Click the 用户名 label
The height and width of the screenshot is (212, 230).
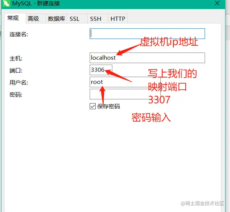[19, 83]
